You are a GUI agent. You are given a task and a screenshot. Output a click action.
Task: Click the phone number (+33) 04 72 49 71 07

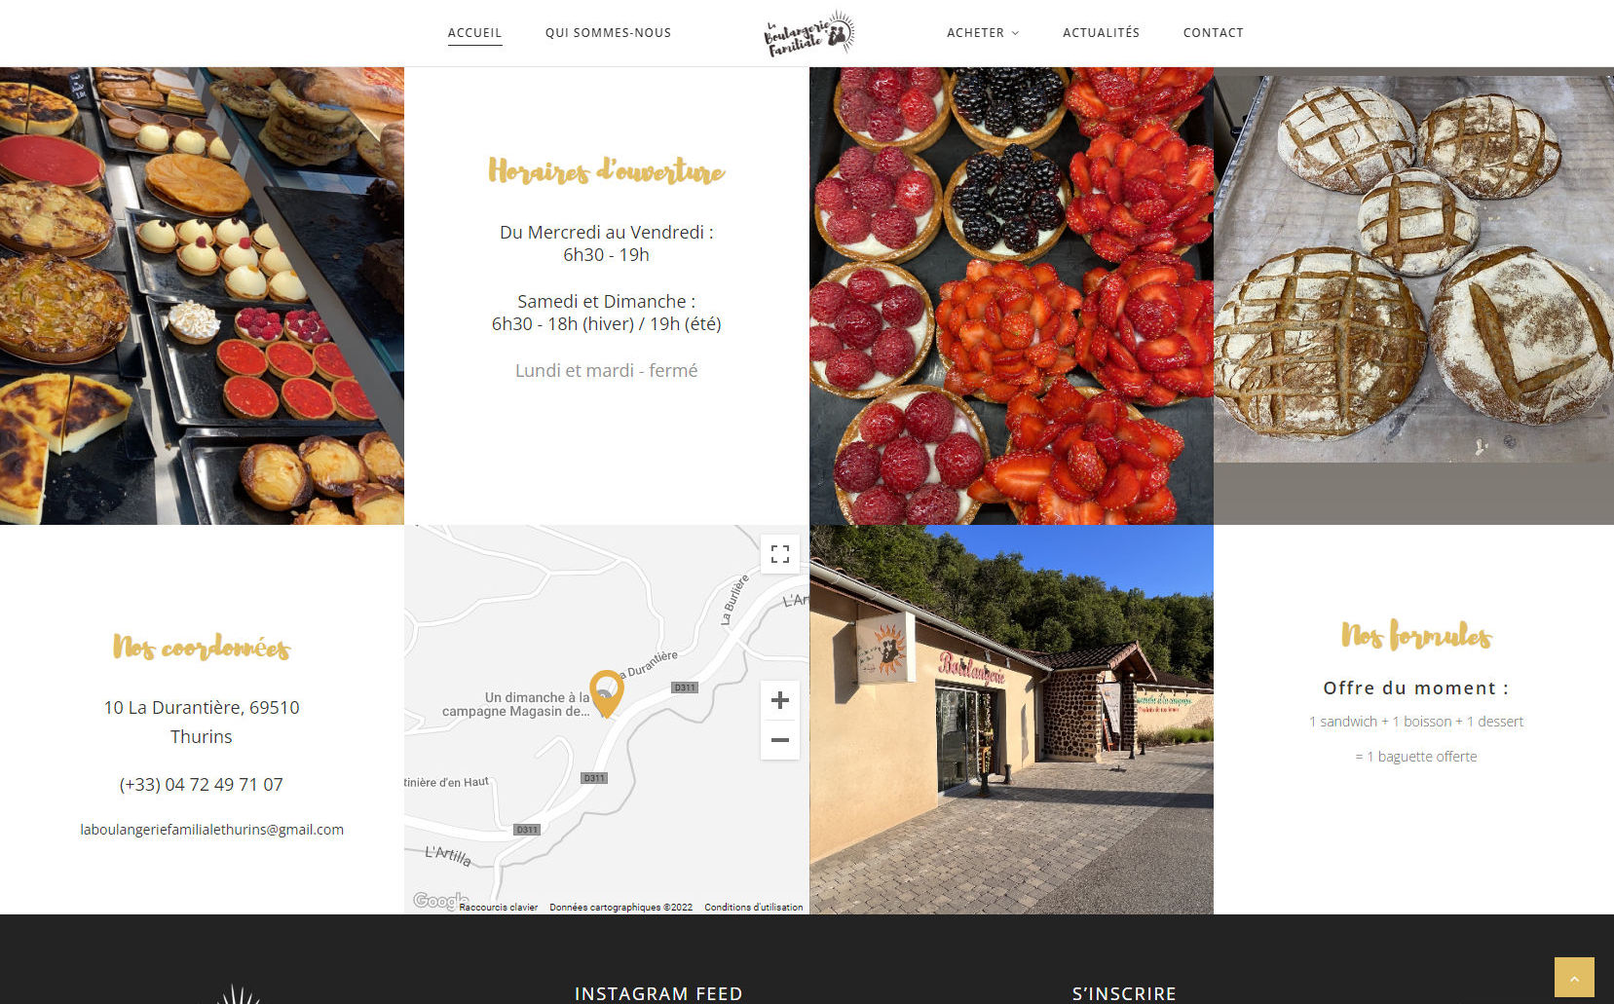[202, 785]
